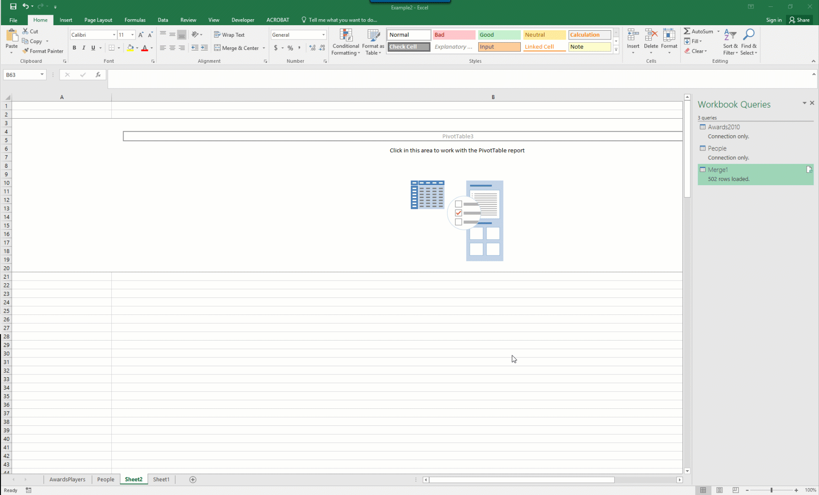The height and width of the screenshot is (495, 819).
Task: Apply the comma style format
Action: (x=300, y=48)
